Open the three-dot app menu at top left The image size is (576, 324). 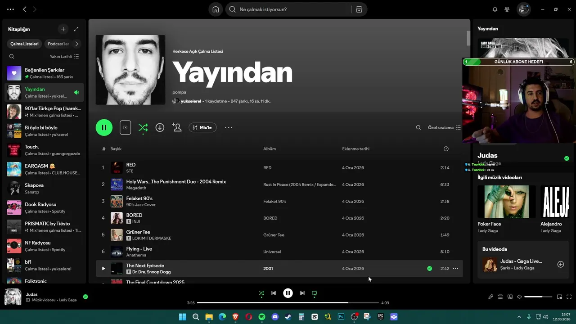click(x=11, y=9)
